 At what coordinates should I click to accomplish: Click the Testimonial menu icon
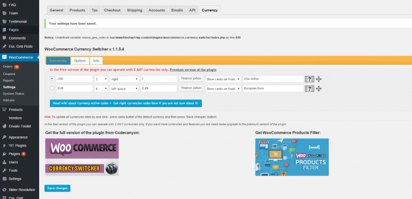tap(4, 21)
